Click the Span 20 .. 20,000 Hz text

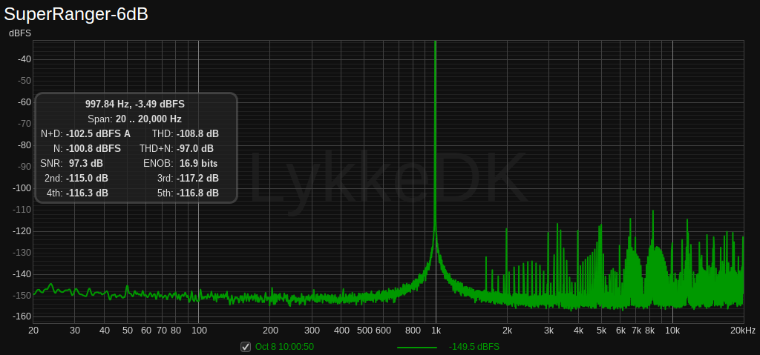(x=135, y=119)
